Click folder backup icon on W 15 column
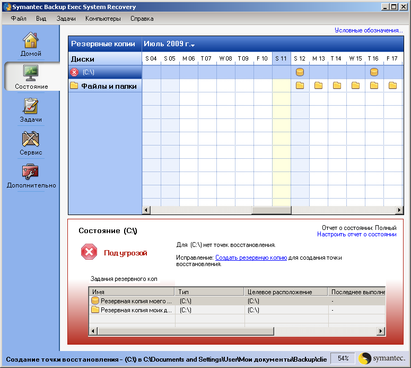Viewport: 411px width, 368px height. [x=356, y=85]
